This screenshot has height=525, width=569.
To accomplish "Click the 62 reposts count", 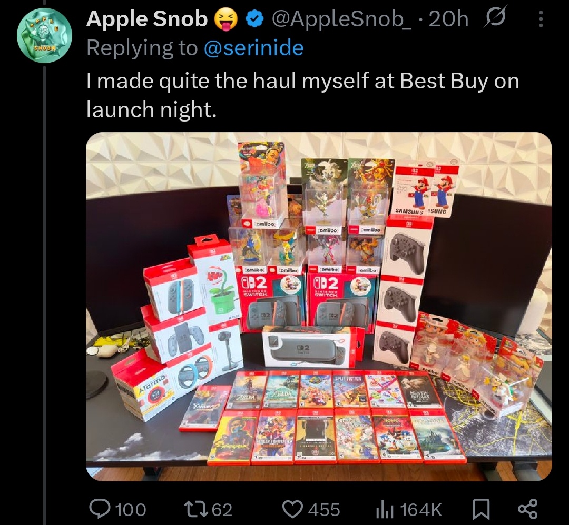I will coord(222,509).
